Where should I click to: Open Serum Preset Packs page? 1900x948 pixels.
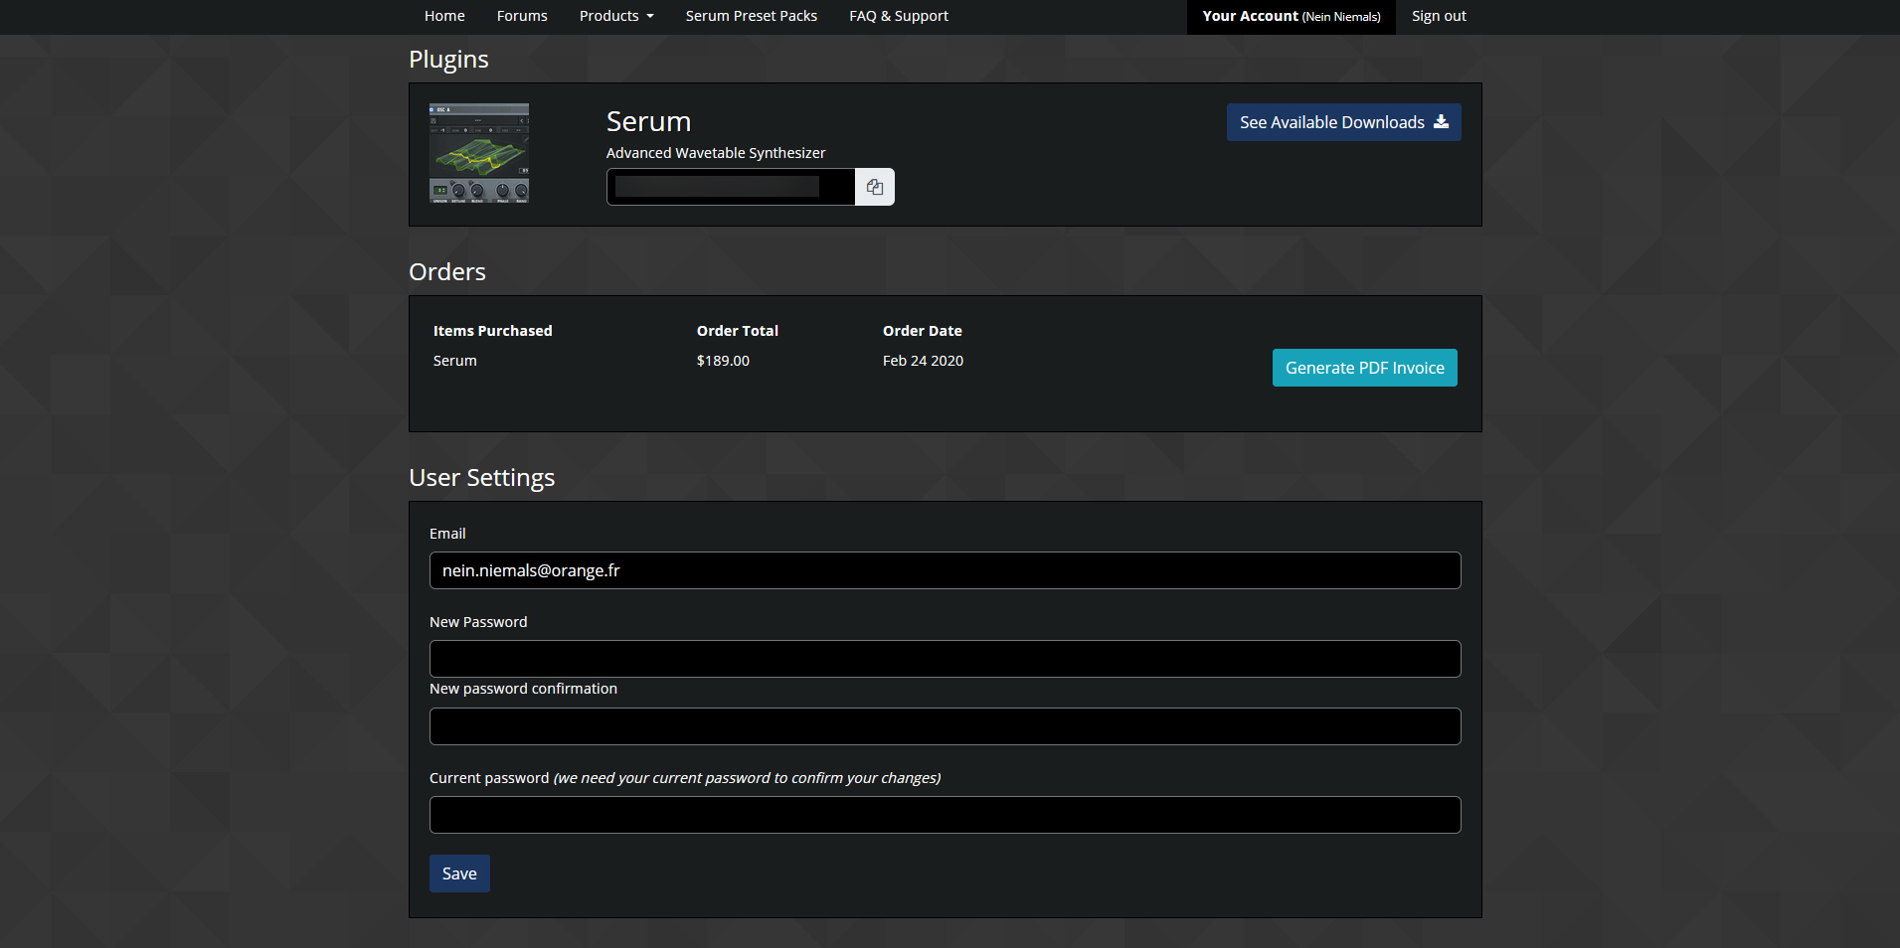click(752, 16)
